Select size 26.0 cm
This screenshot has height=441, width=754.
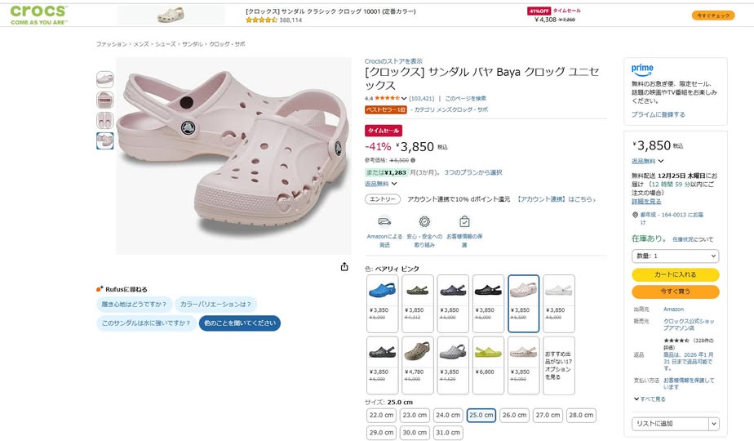514,415
